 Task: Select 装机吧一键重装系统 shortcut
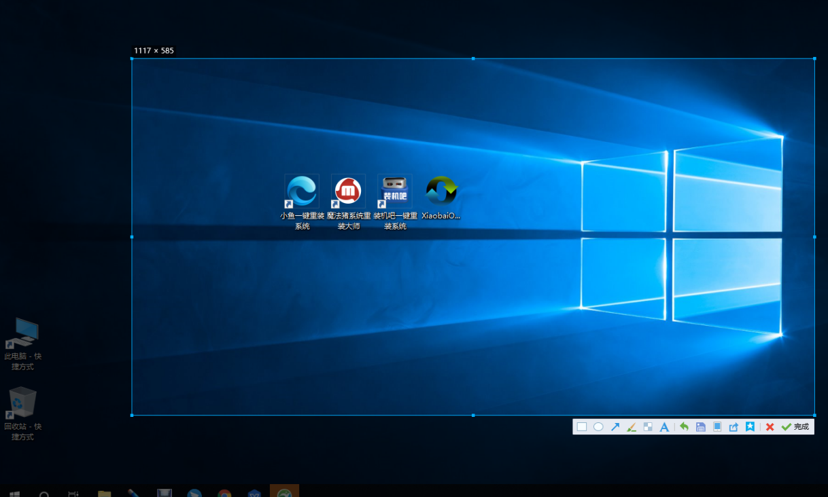pos(395,191)
